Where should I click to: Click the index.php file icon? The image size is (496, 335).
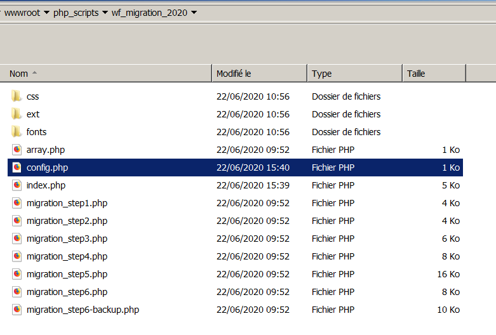coord(17,185)
